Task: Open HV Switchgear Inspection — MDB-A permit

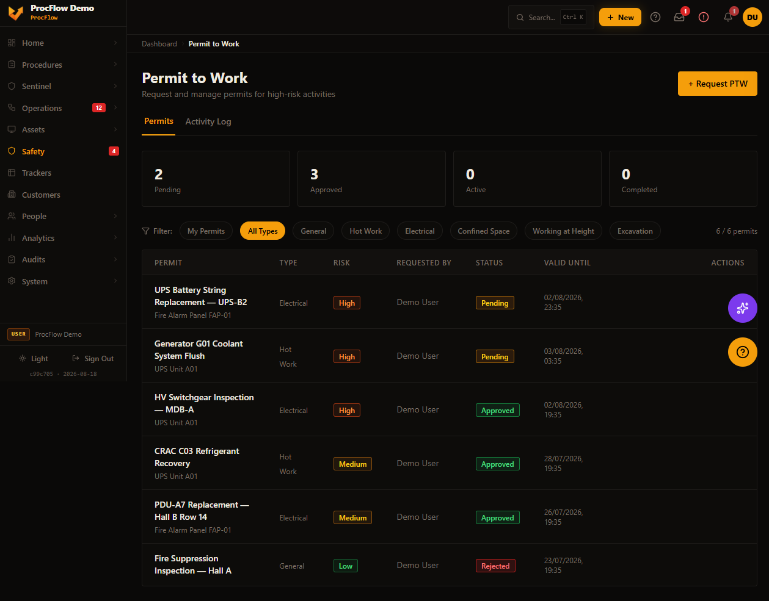Action: point(449,409)
